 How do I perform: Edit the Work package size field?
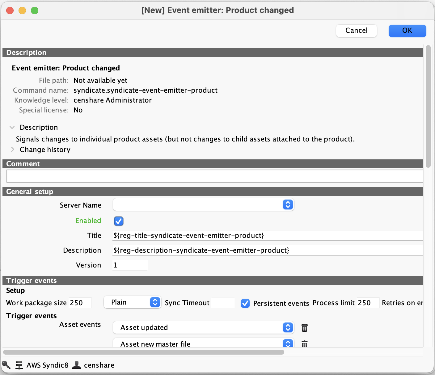[x=80, y=303]
